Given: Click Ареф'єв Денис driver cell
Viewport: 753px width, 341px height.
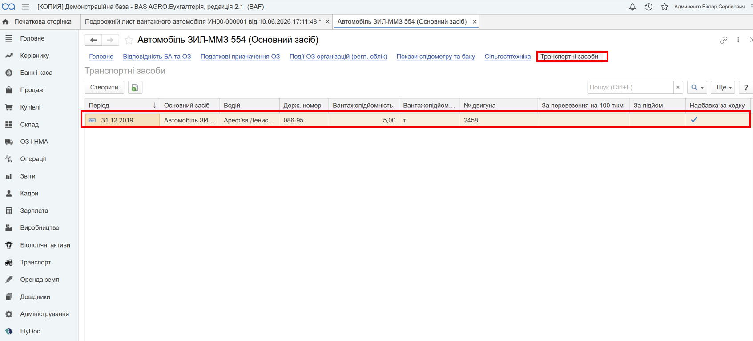Looking at the screenshot, I should click(x=250, y=120).
